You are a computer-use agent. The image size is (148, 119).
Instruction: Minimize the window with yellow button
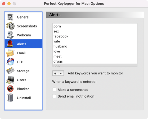(x=9, y=4)
